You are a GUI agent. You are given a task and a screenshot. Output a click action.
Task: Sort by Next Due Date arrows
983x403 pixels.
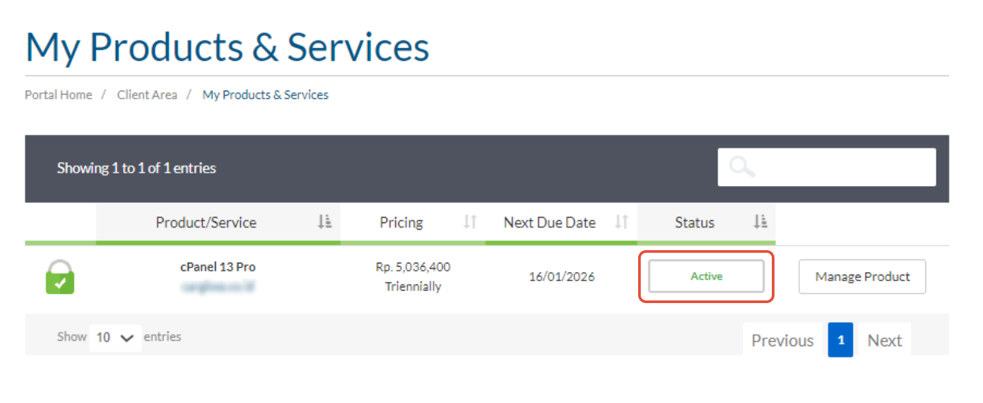[621, 222]
